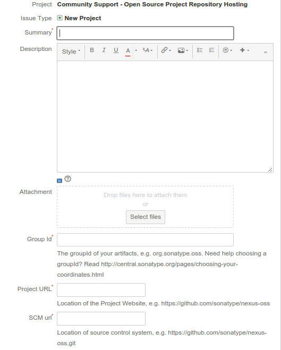Open the insert link dropdown
The image size is (281, 350).
tap(166, 50)
